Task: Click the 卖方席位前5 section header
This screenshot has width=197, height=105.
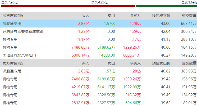Action: tap(13, 63)
